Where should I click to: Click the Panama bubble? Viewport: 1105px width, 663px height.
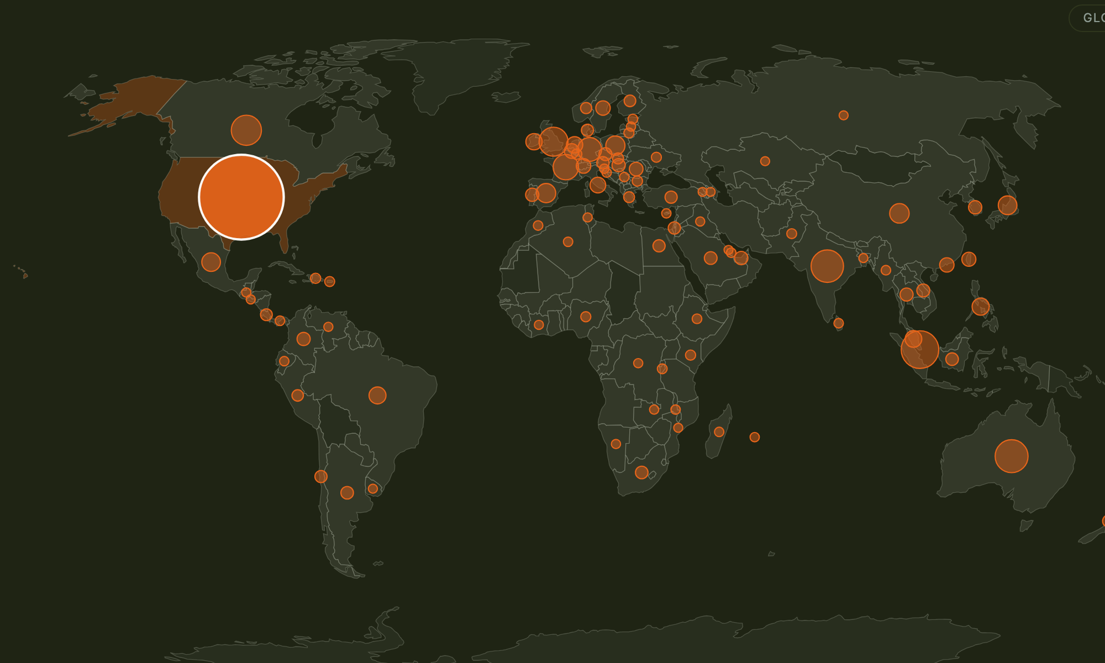click(x=280, y=321)
